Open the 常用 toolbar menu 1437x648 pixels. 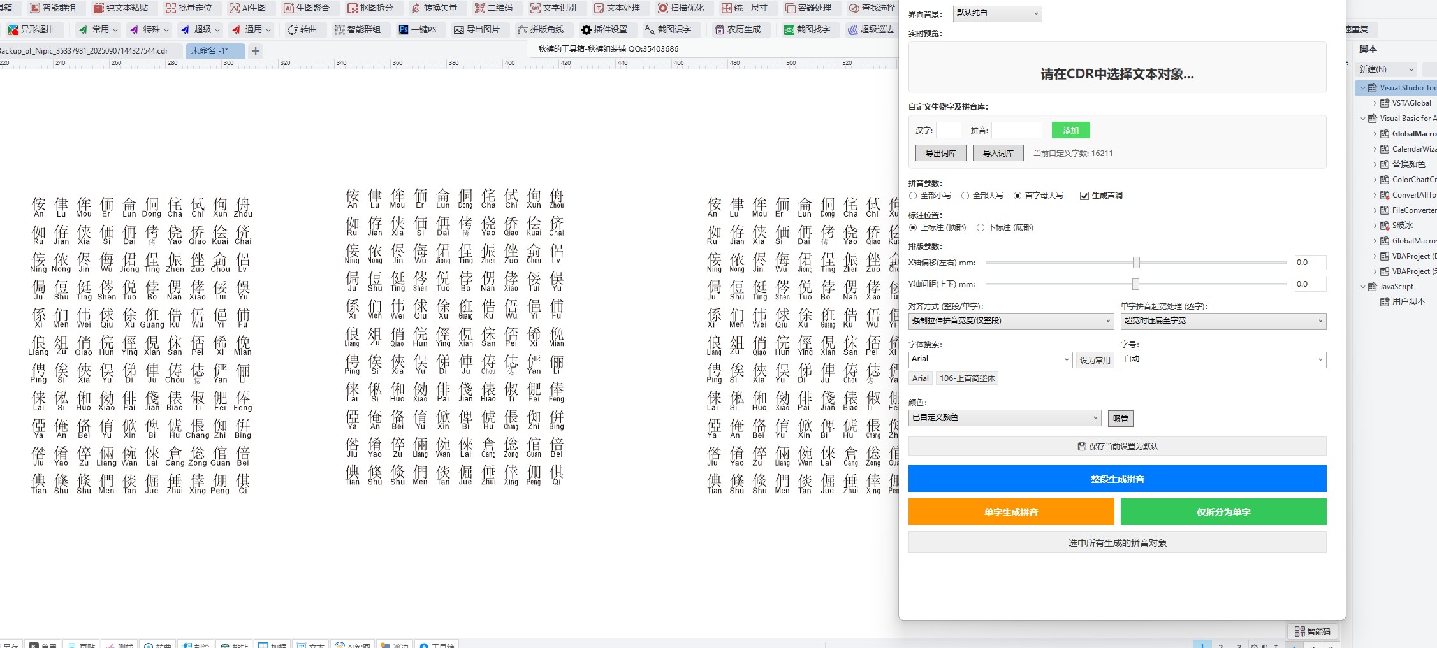click(x=98, y=29)
